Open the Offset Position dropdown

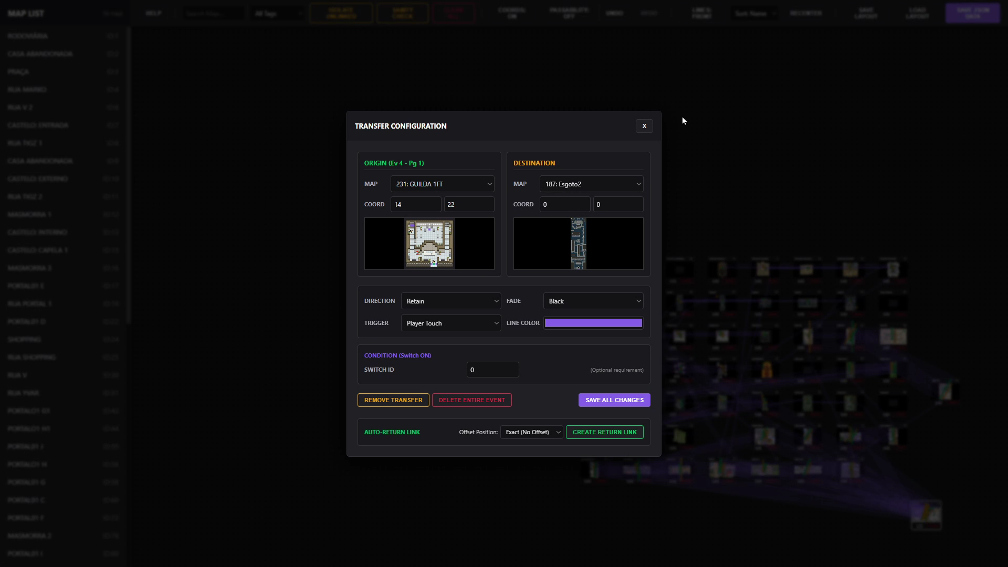pyautogui.click(x=531, y=432)
